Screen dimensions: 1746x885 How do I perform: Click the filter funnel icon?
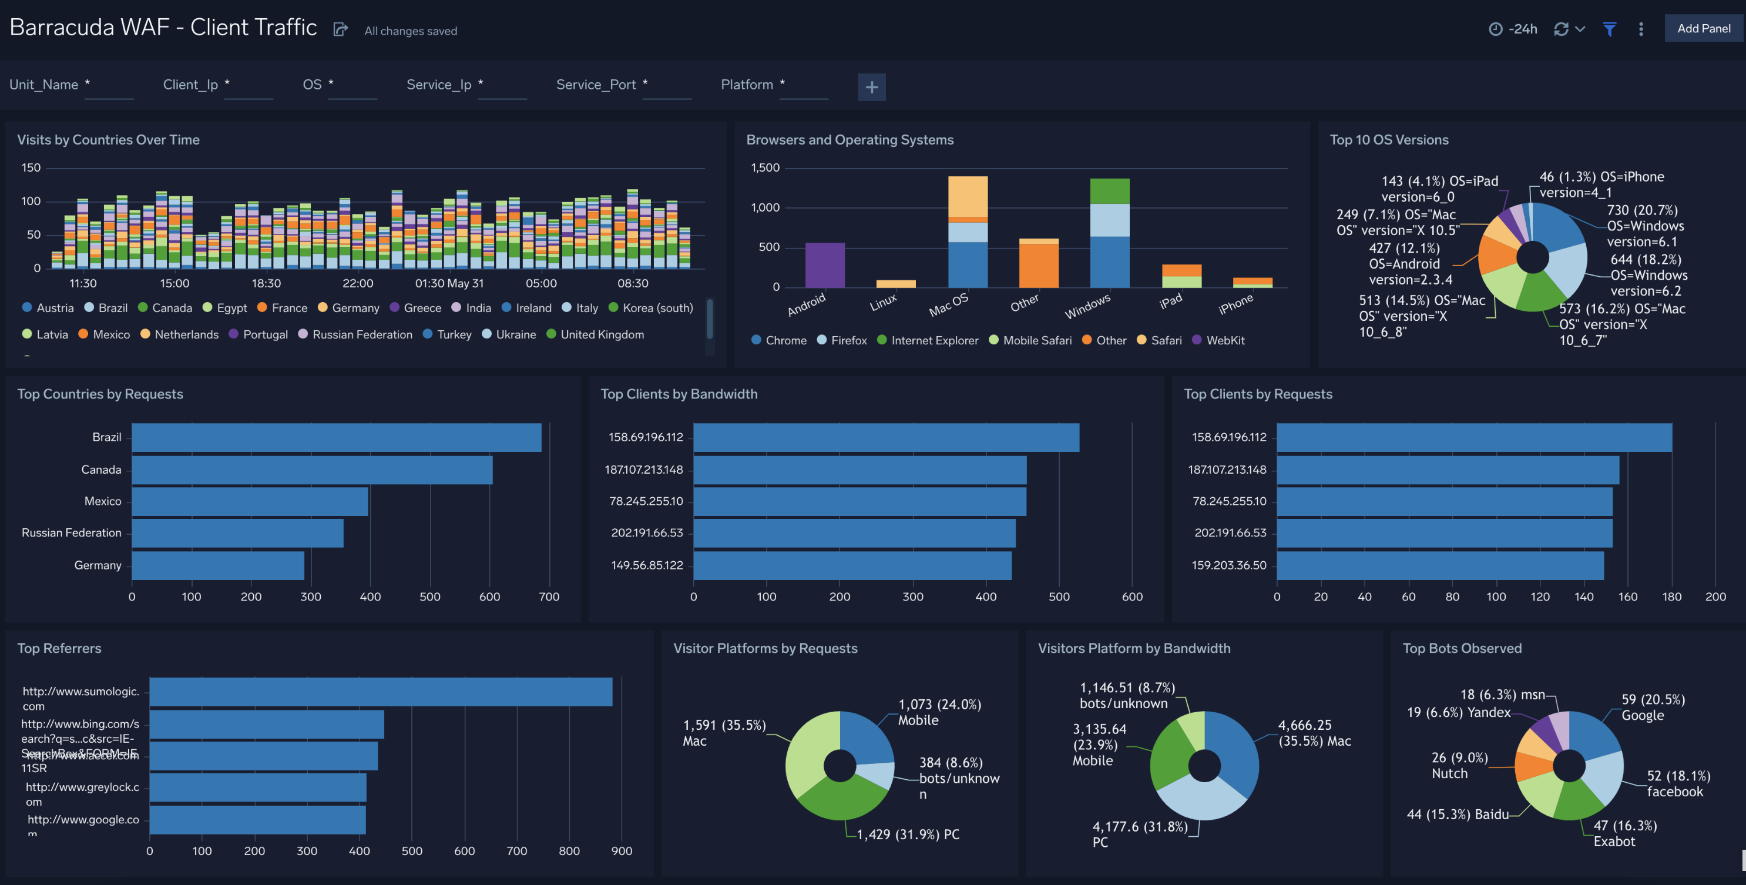point(1610,28)
